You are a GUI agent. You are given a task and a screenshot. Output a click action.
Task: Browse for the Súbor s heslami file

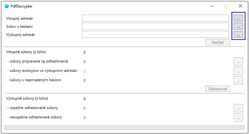(x=238, y=26)
